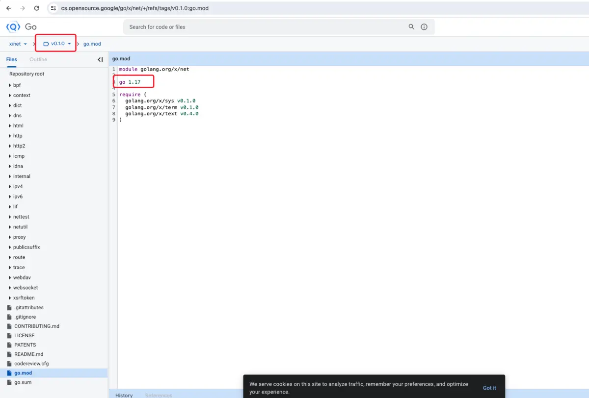The image size is (589, 398).
Task: Collapse the file panel with arrow icon
Action: tap(100, 59)
